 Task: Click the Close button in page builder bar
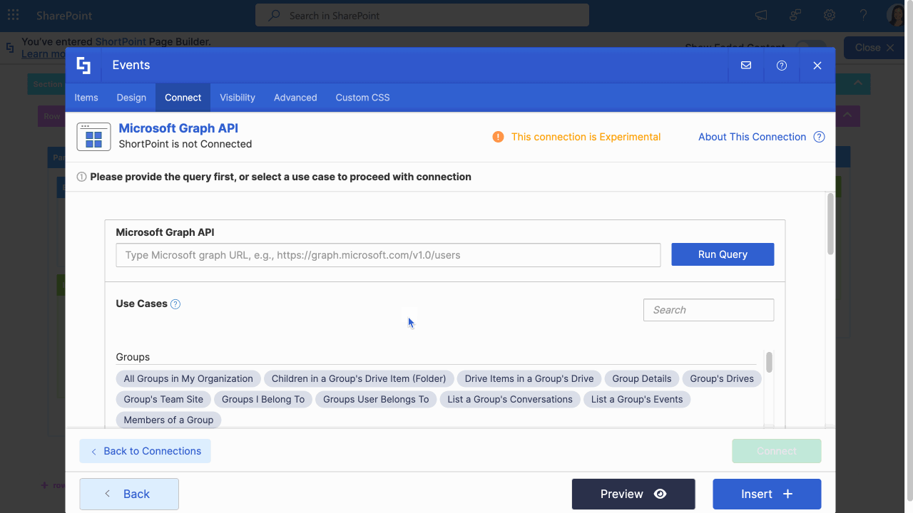tap(874, 48)
